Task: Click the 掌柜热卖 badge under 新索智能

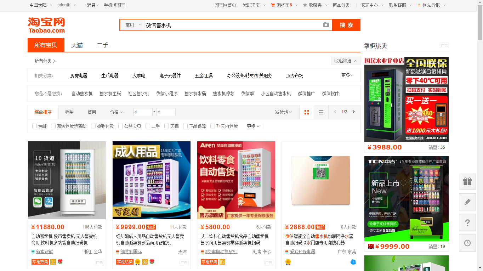Action: pyautogui.click(x=40, y=262)
